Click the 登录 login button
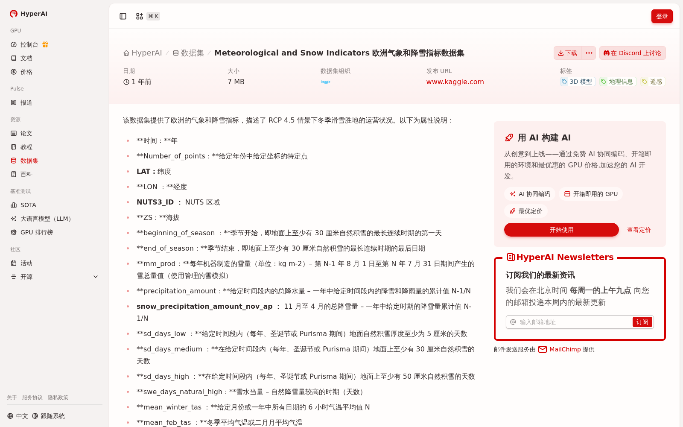The image size is (683, 427). (662, 16)
